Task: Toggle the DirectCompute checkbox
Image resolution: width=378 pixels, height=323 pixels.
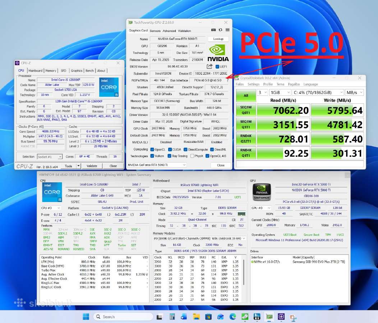Action: click(x=185, y=149)
